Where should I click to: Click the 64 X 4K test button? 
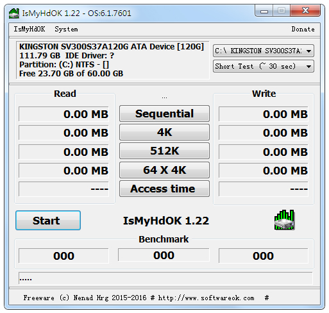164,170
